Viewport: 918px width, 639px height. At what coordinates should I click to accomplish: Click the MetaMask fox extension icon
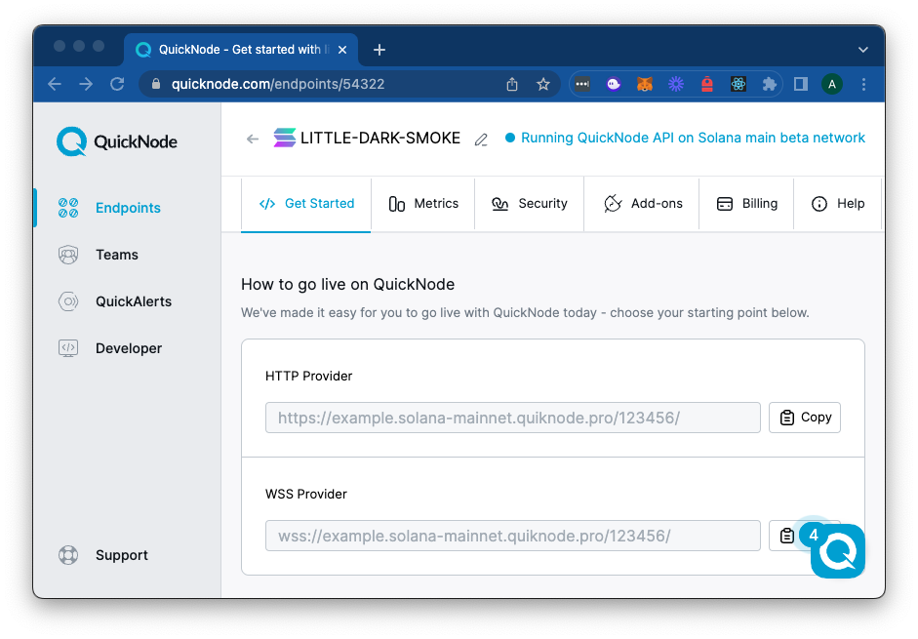(645, 85)
